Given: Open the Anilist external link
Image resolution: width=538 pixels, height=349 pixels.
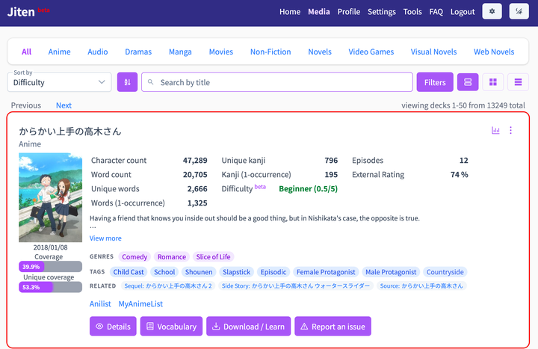Looking at the screenshot, I should 100,304.
